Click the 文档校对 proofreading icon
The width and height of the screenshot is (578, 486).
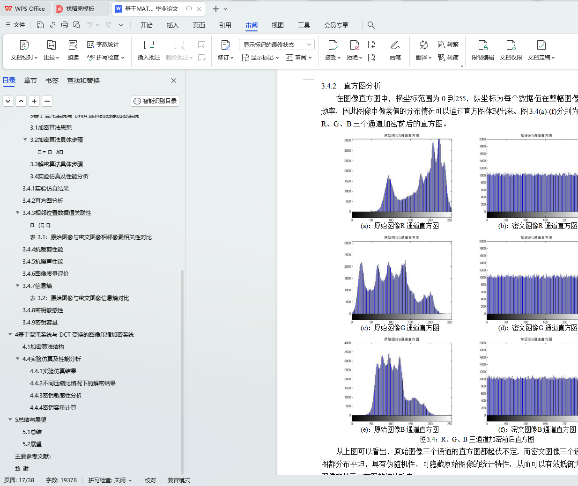24,45
